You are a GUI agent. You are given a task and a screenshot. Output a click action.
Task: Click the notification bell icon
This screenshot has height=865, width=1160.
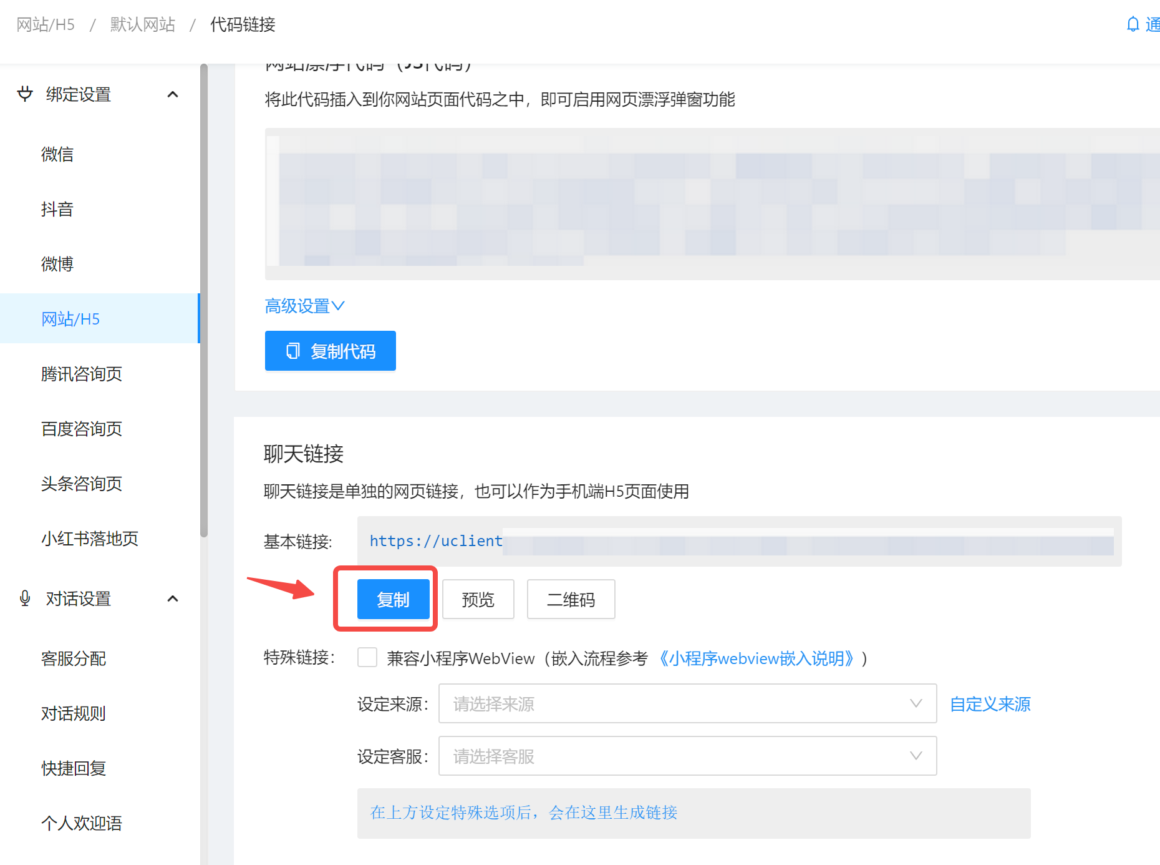pos(1133,24)
